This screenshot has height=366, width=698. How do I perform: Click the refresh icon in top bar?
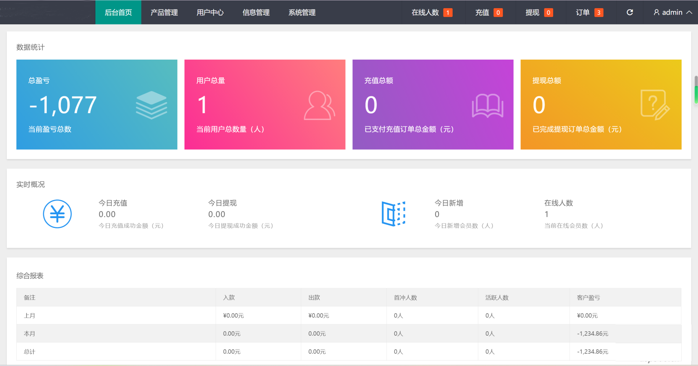coord(629,12)
